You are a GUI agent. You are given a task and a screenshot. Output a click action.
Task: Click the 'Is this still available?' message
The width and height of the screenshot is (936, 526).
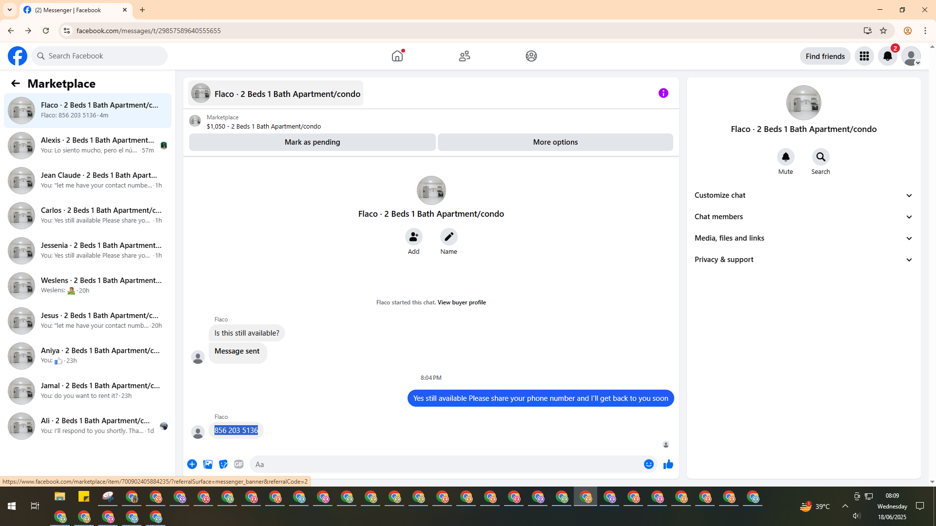(247, 333)
